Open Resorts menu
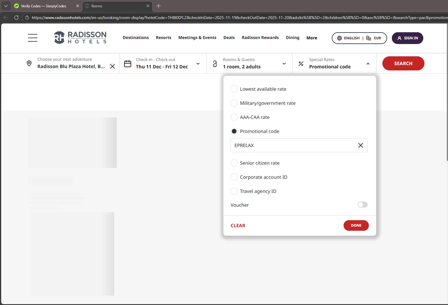Image resolution: width=448 pixels, height=305 pixels. pyautogui.click(x=163, y=38)
